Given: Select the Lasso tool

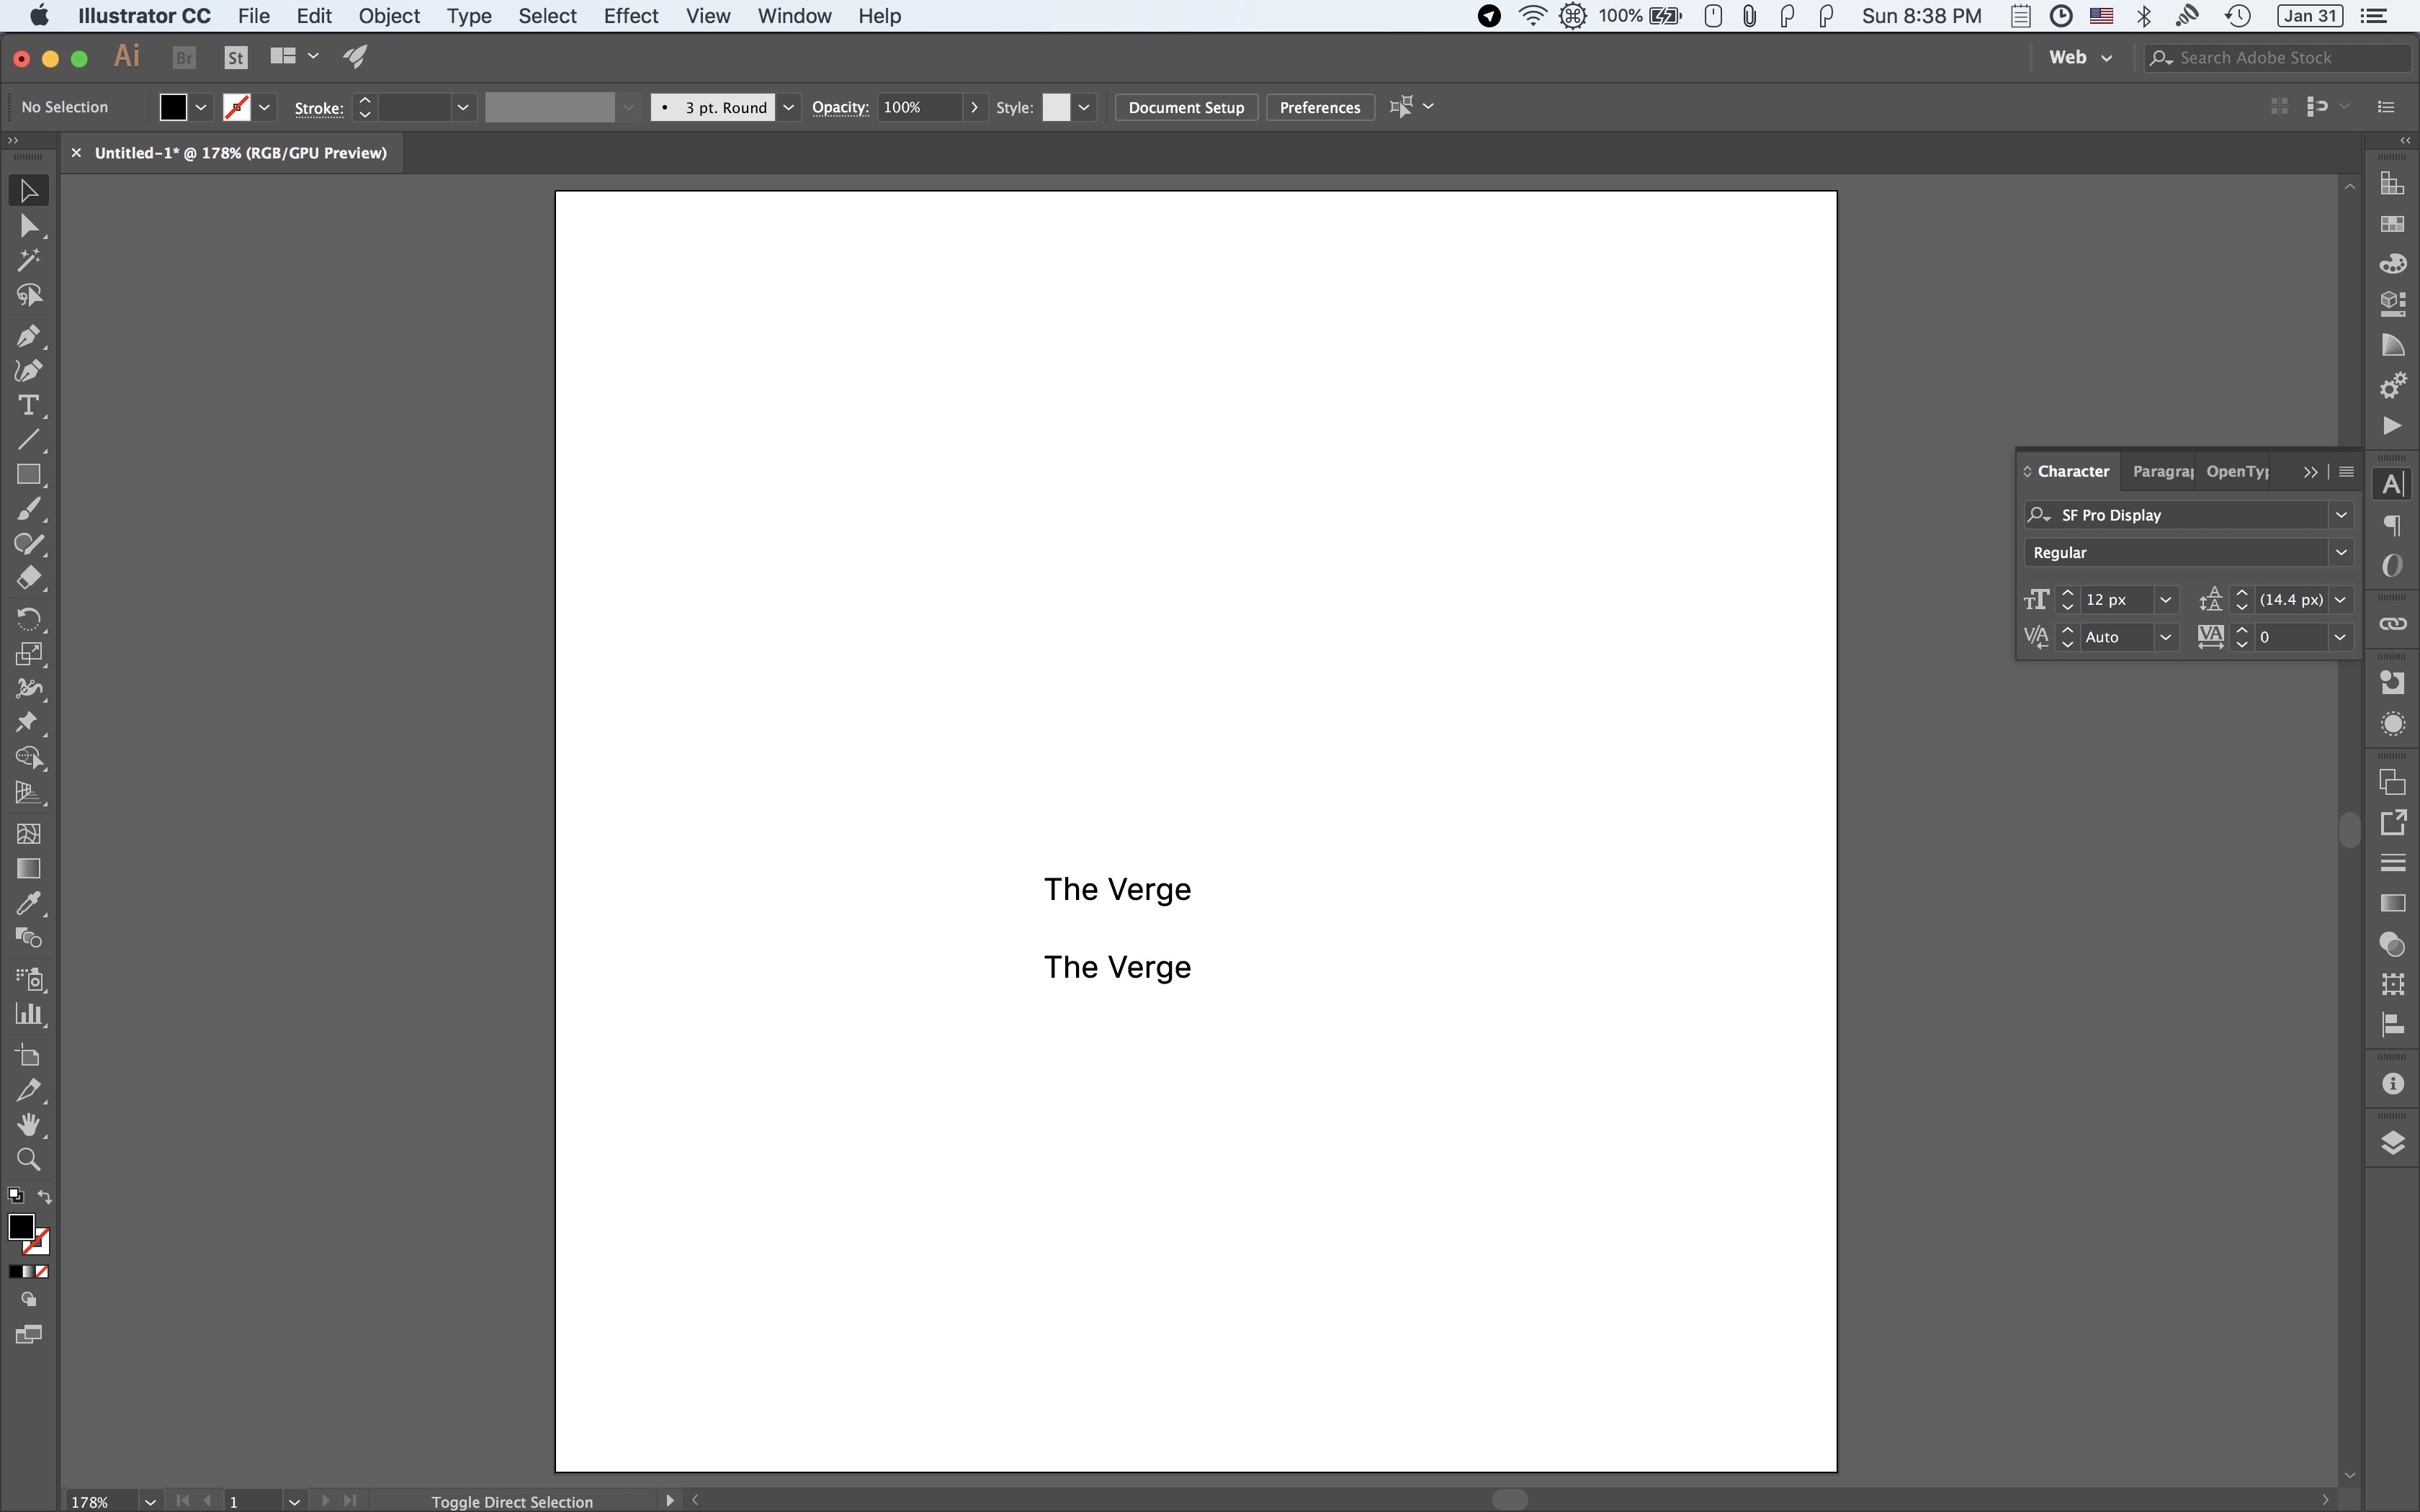Looking at the screenshot, I should [28, 295].
